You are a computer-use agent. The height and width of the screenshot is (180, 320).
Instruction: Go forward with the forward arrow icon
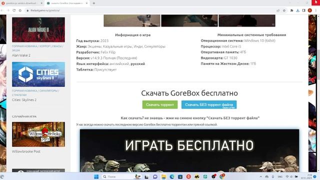pos(8,10)
